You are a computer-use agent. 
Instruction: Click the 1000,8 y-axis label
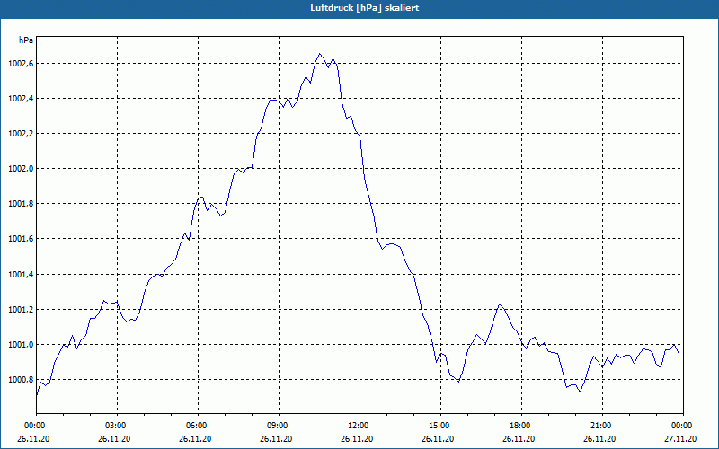point(21,380)
